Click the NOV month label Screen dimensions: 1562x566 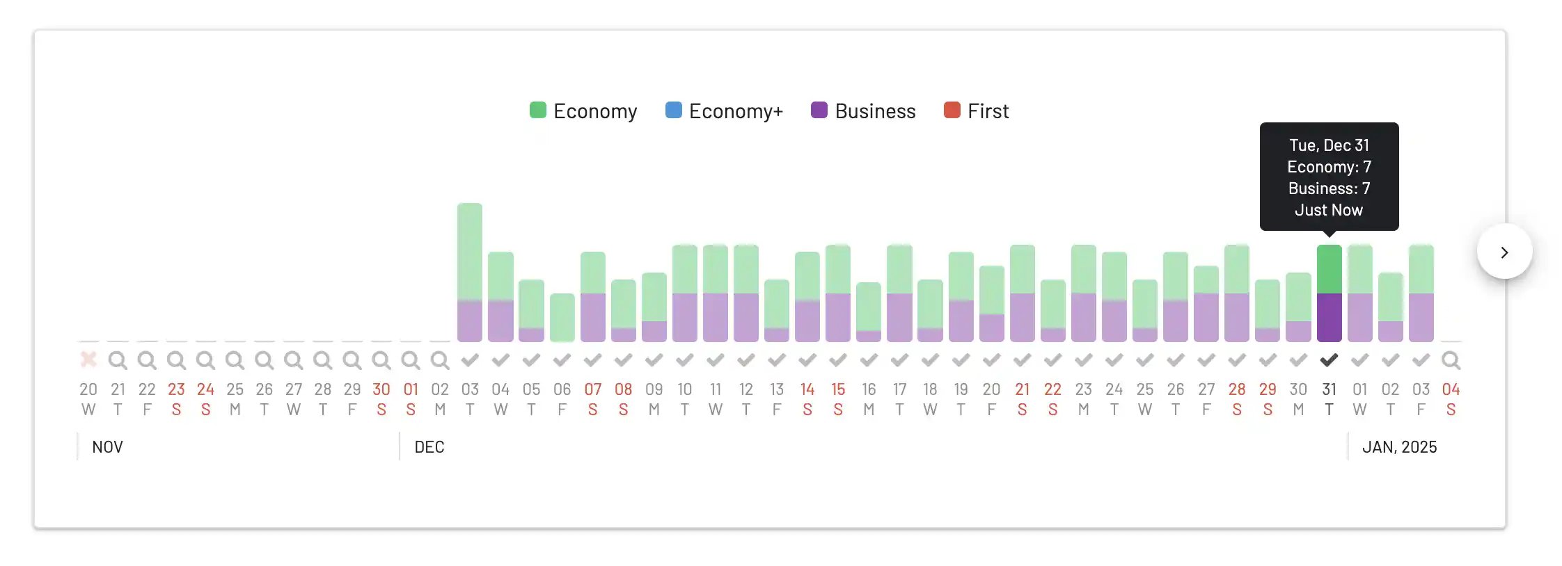coord(107,447)
